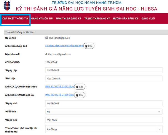Delete the 3x4 portrait photo
Screen dimensions: 168x135
(x=89, y=46)
